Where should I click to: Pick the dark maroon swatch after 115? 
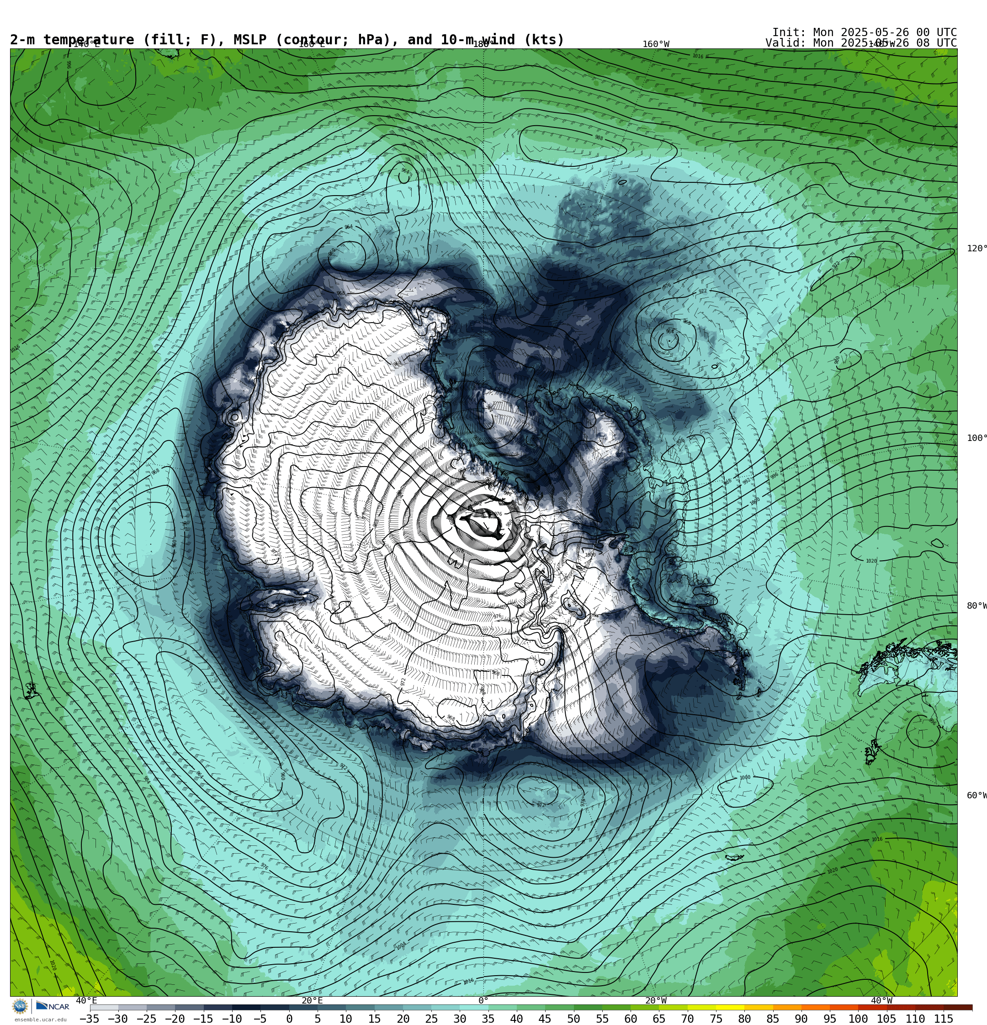[x=958, y=1008]
